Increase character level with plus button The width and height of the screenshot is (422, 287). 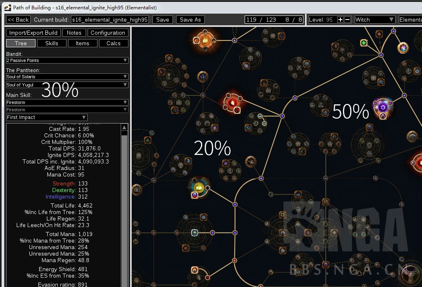tap(340, 20)
